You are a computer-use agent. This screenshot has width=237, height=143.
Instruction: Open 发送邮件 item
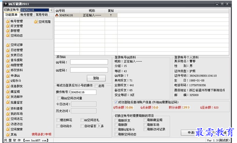[14, 97]
